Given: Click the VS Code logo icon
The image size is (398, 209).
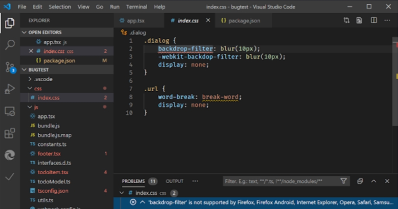Looking at the screenshot, I should [7, 7].
